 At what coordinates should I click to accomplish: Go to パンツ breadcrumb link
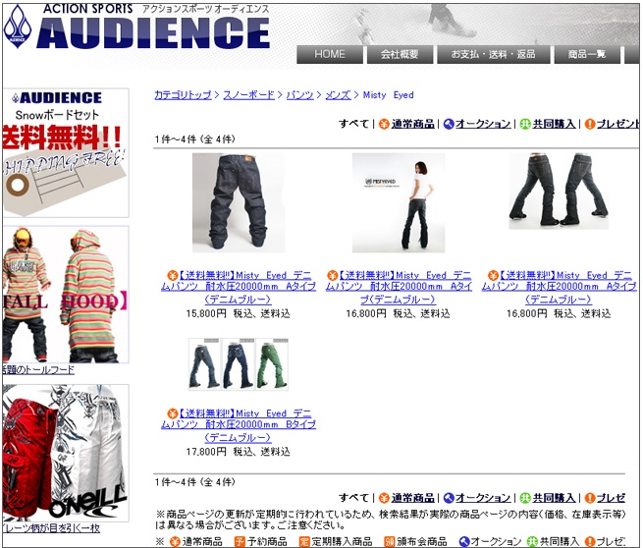[299, 95]
